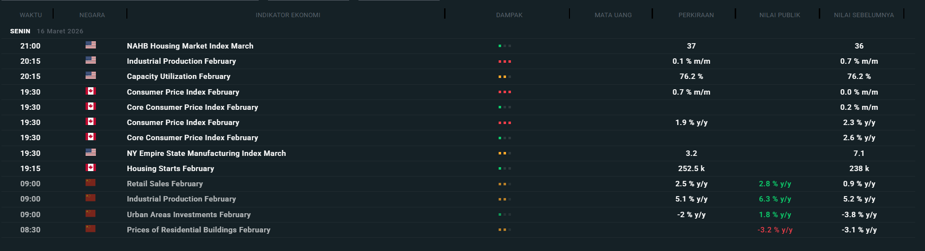
Task: Click the Canada flag in Housing Starts row
Action: (x=90, y=168)
